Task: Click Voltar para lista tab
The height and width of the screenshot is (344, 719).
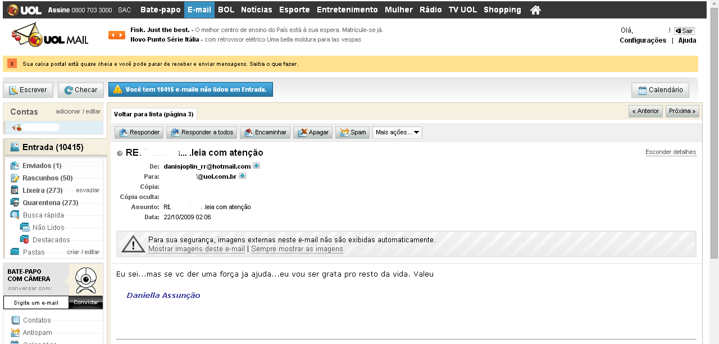Action: tap(153, 114)
